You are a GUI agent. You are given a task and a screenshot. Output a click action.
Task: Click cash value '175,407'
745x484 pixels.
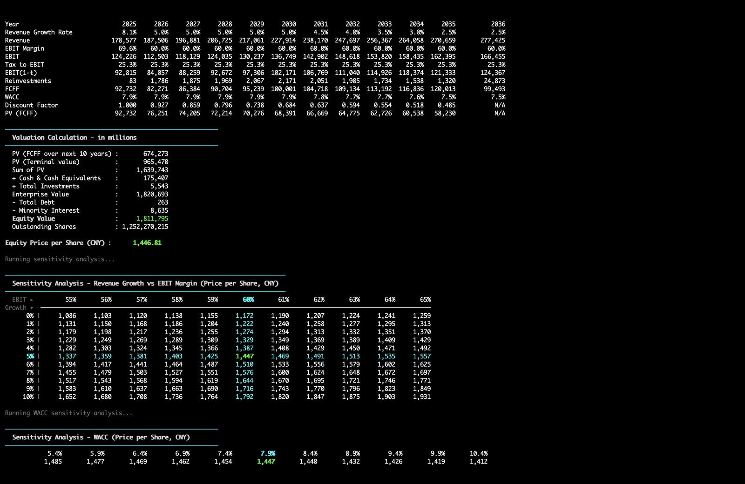tap(156, 178)
